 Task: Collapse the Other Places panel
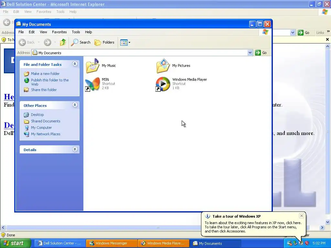point(75,105)
